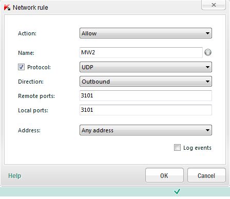Click the green checkmark icon at bottom
The height and width of the screenshot is (199, 230).
click(177, 191)
